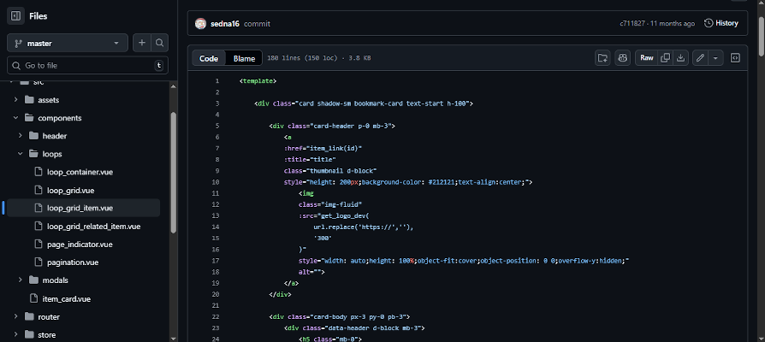This screenshot has width=765, height=342.
Task: Click the pagination.vue file icon
Action: 39,262
